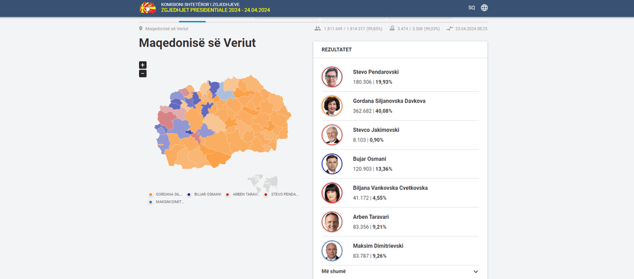The height and width of the screenshot is (279, 634).
Task: Select the Arben Taravari legend color
Action: coord(227,194)
